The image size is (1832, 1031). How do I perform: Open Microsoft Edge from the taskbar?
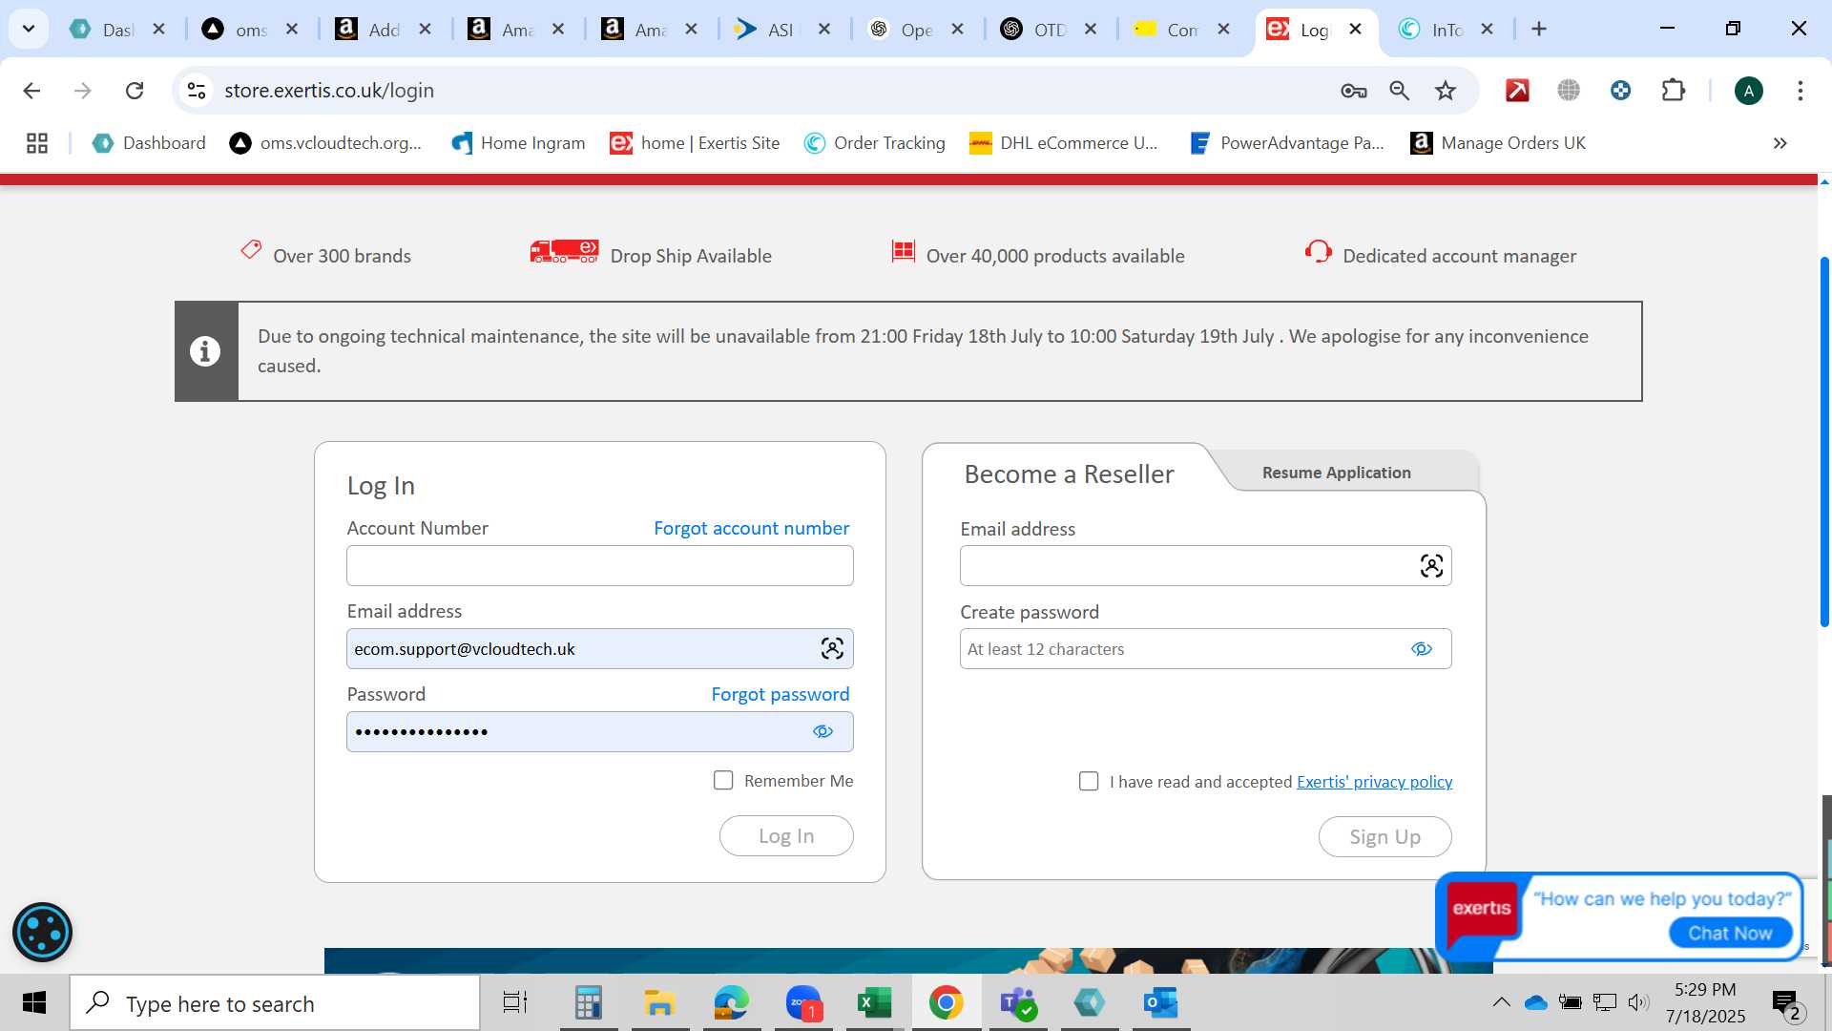731,1003
